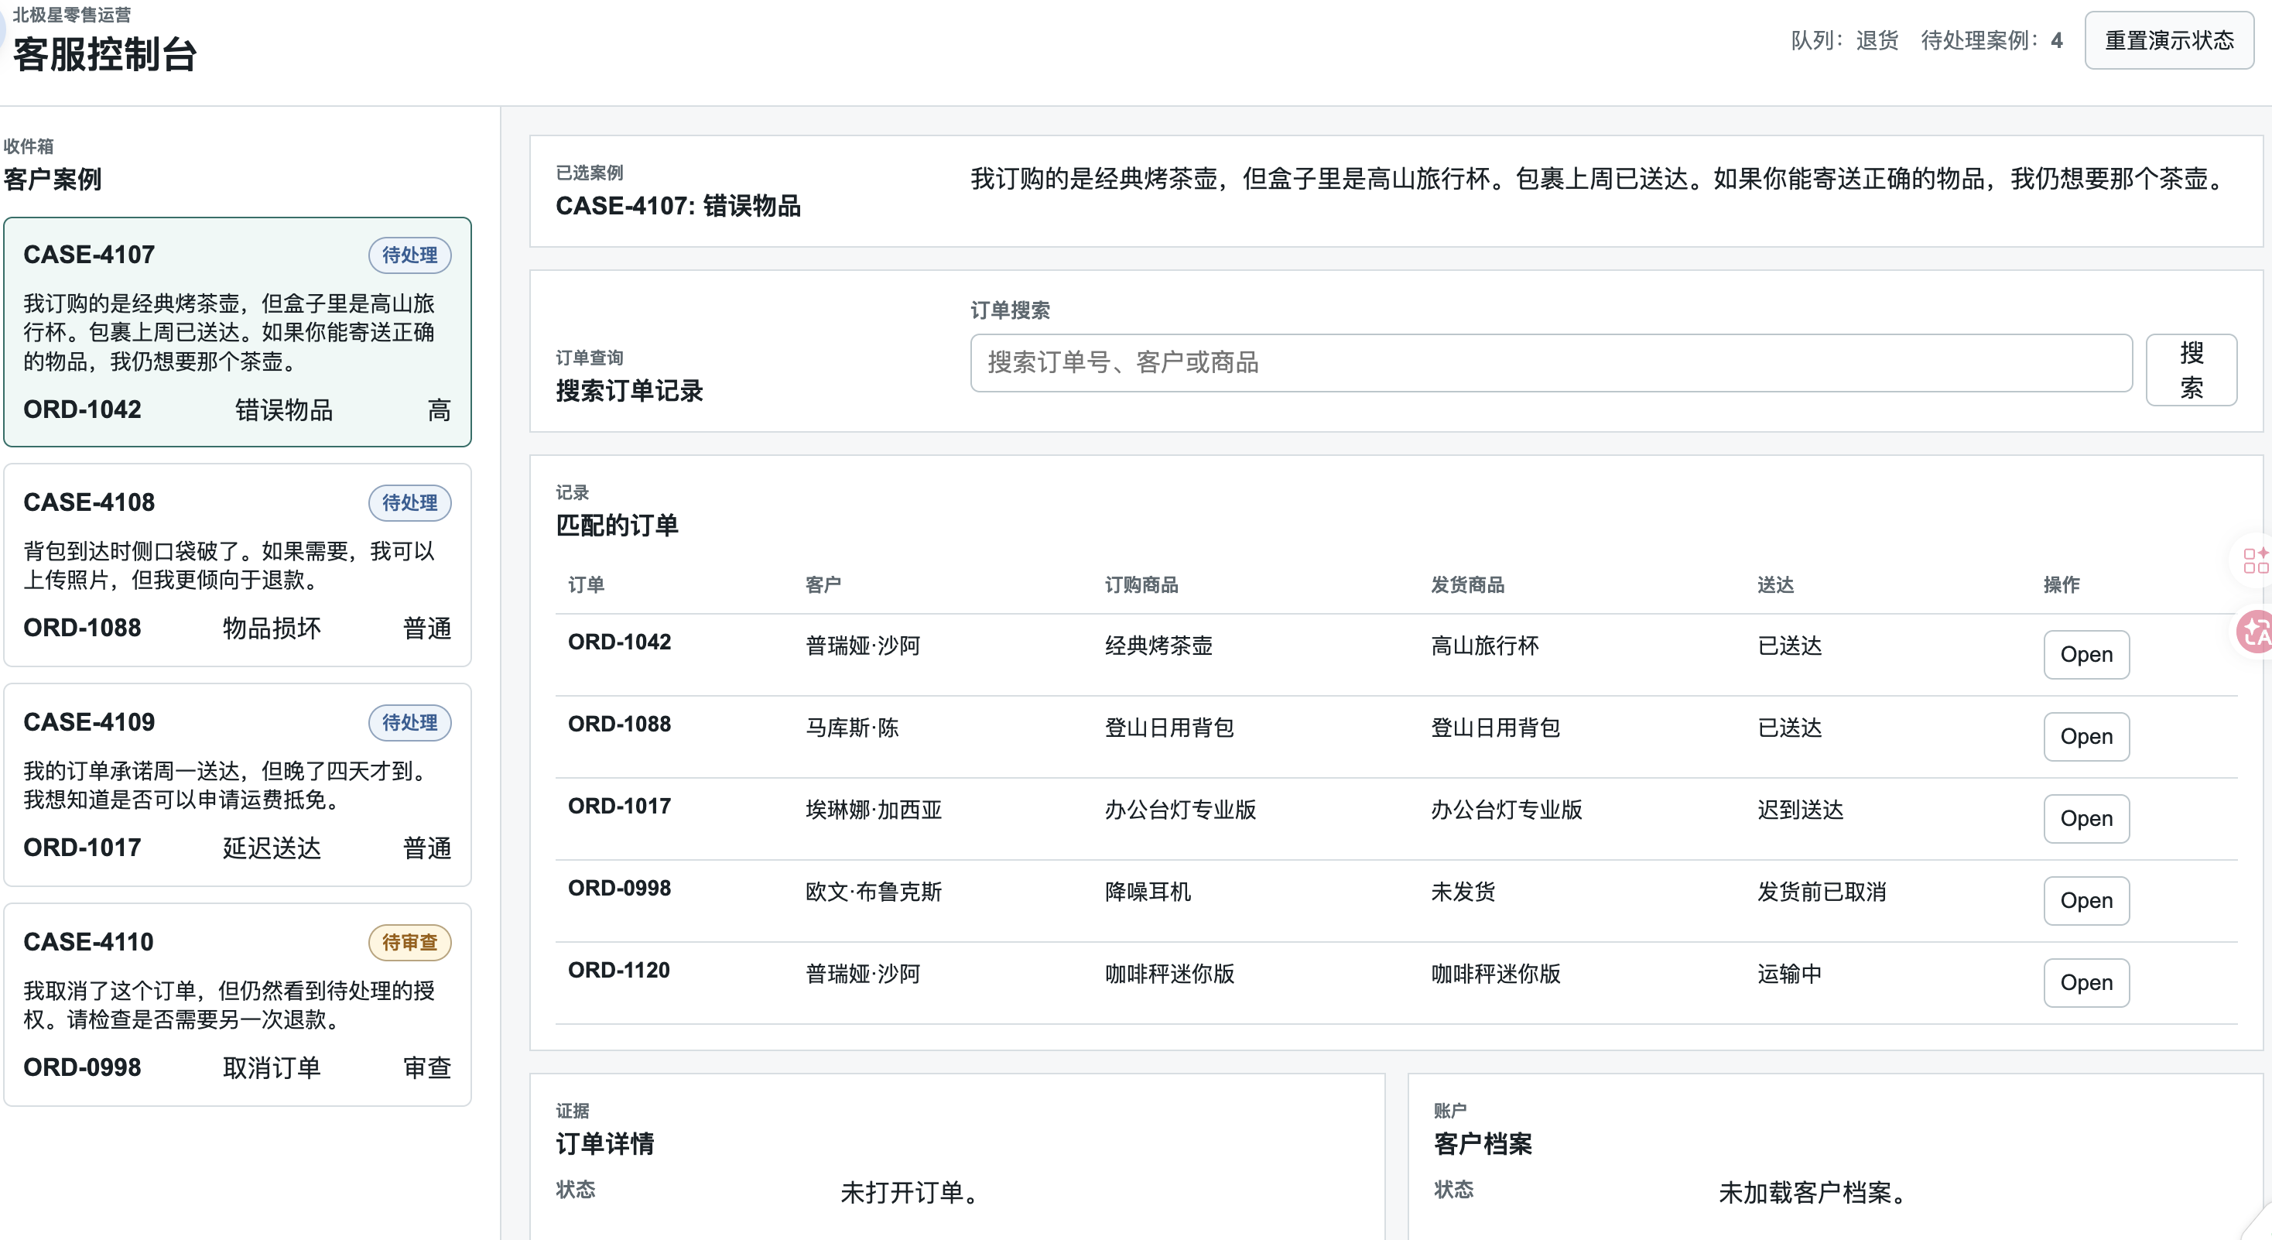Click 错误物品 tag on the CASE-4107 card
Viewport: 2272px width, 1240px height.
(284, 410)
